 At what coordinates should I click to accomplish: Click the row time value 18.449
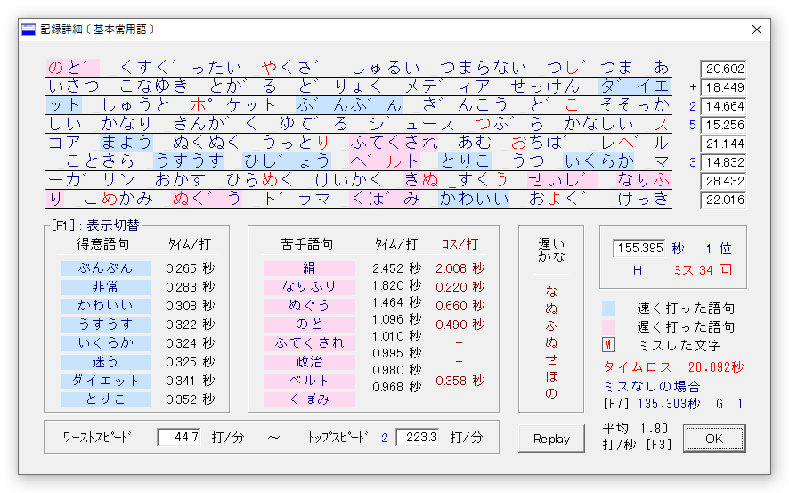(x=723, y=87)
